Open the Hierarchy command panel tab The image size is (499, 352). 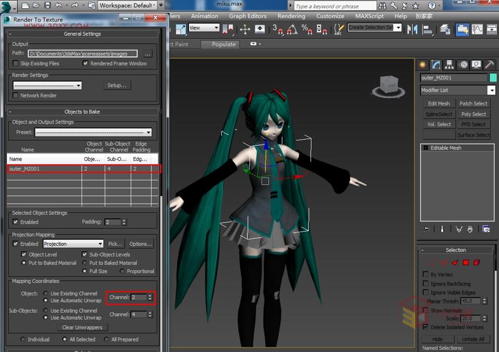pos(449,65)
